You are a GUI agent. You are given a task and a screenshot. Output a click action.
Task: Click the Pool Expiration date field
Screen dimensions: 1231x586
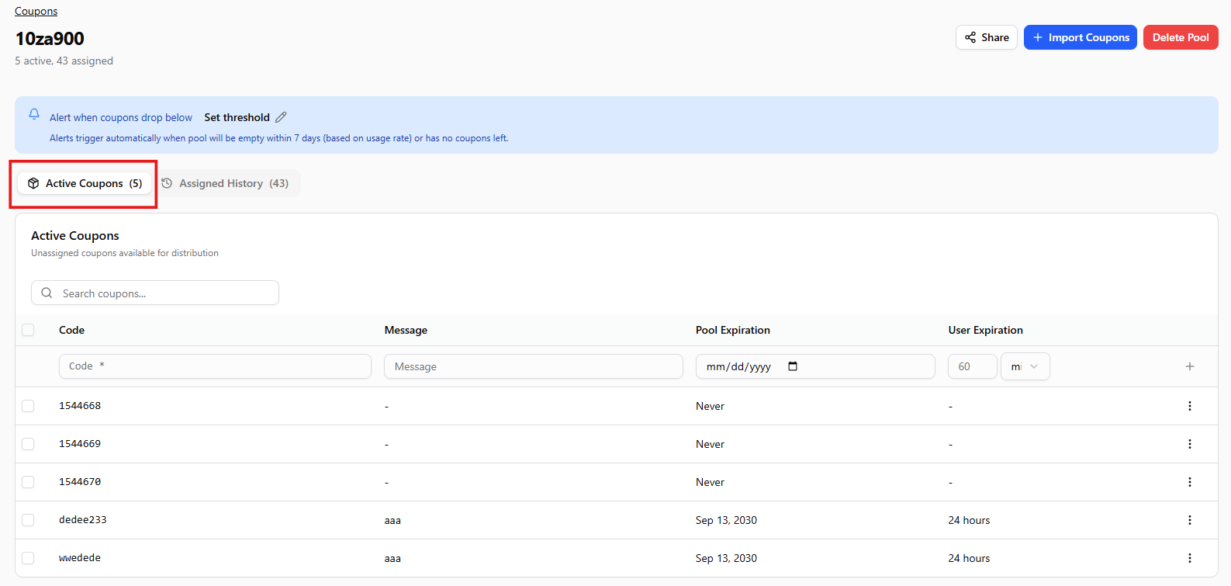pyautogui.click(x=815, y=366)
